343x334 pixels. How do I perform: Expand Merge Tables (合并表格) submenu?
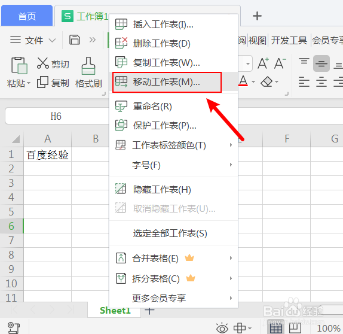tap(174, 258)
